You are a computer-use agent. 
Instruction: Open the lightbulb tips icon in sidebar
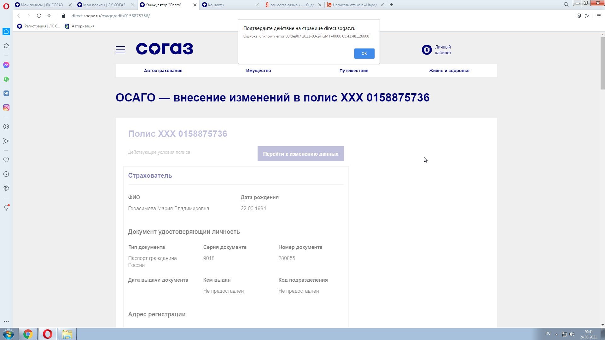pyautogui.click(x=6, y=207)
